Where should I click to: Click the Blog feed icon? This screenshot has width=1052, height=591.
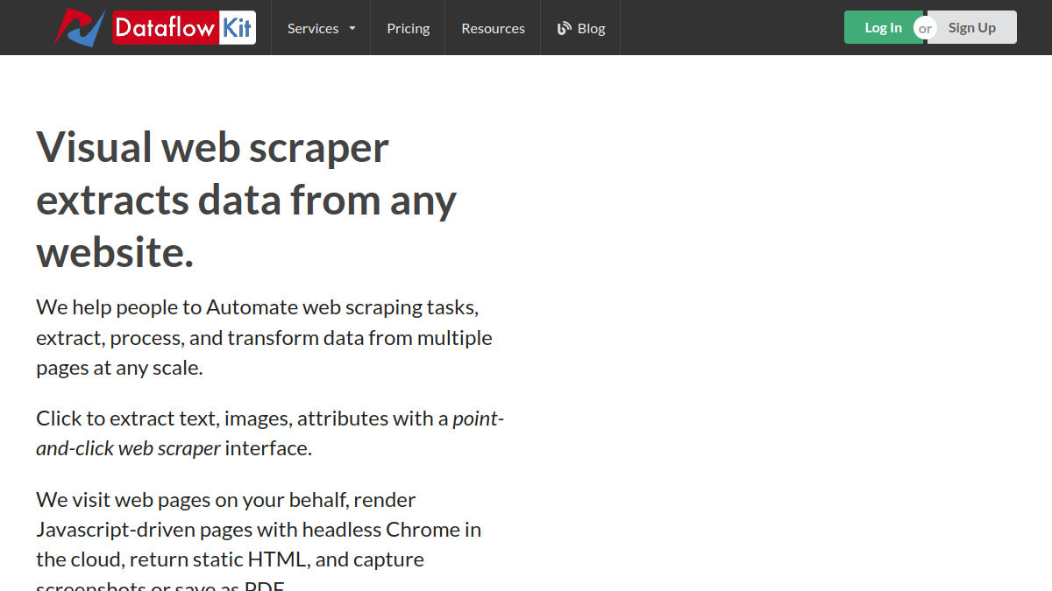tap(565, 28)
